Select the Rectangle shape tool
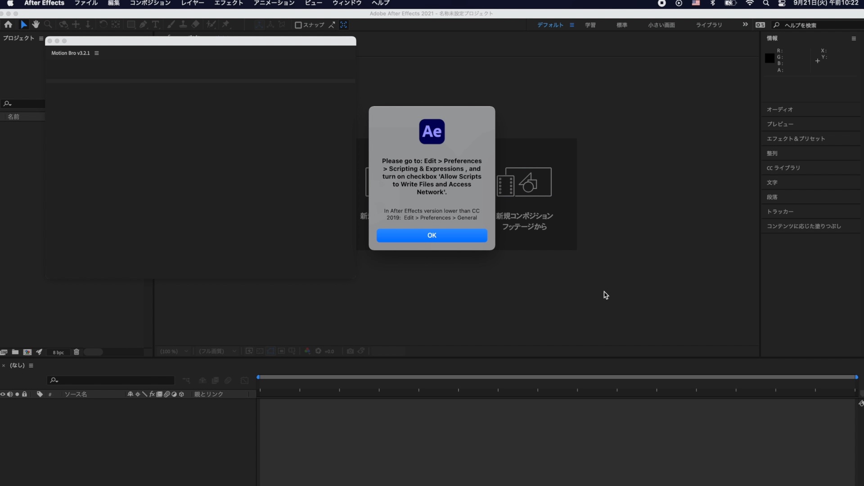 pyautogui.click(x=131, y=25)
